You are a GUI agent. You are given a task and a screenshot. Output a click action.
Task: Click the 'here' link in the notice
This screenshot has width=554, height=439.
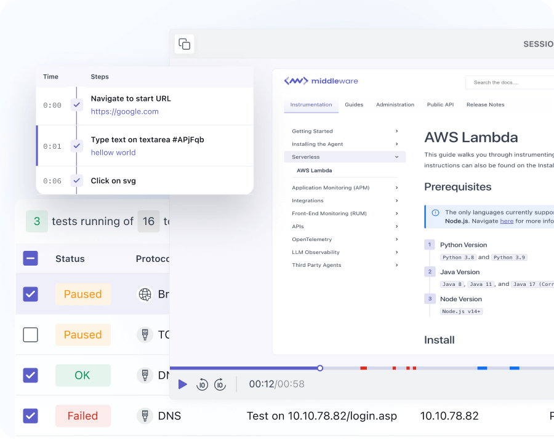(x=507, y=221)
